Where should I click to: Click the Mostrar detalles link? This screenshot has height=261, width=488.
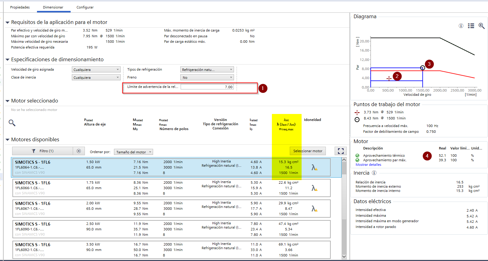pyautogui.click(x=368, y=165)
